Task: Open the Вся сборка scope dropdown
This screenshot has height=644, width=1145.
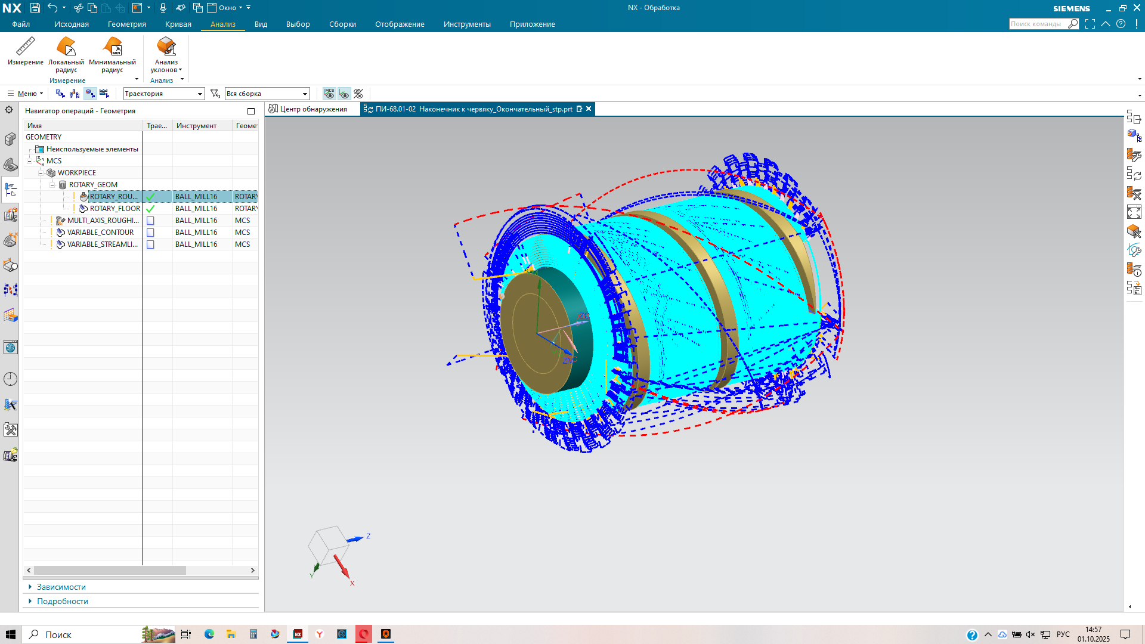Action: pos(267,94)
